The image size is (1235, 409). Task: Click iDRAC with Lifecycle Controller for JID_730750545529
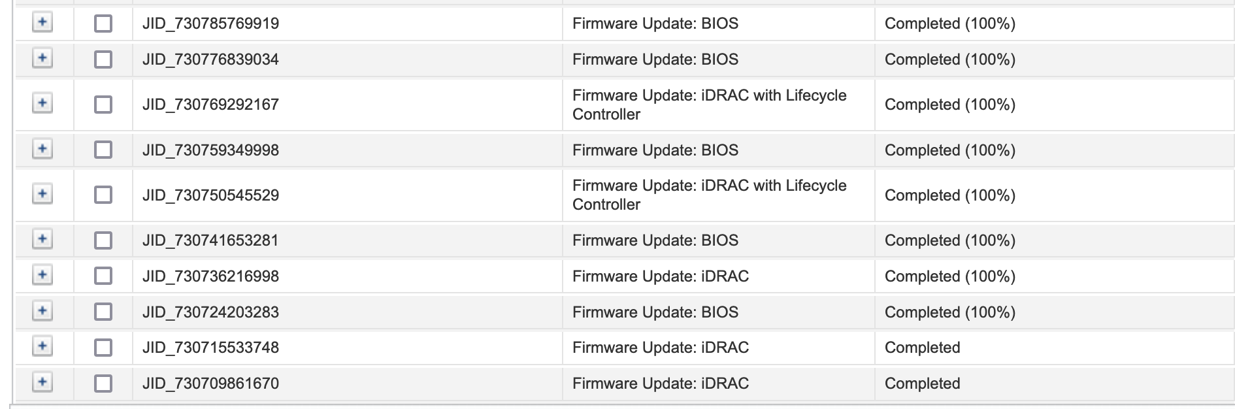click(709, 195)
